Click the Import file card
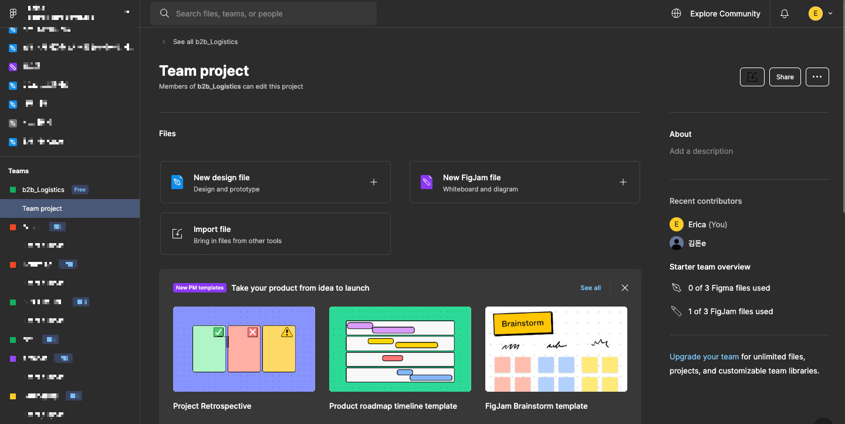Screen dimensions: 845x424 tap(275, 234)
